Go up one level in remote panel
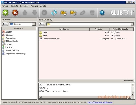Viewport: 136px width, 105px height. coord(42,24)
